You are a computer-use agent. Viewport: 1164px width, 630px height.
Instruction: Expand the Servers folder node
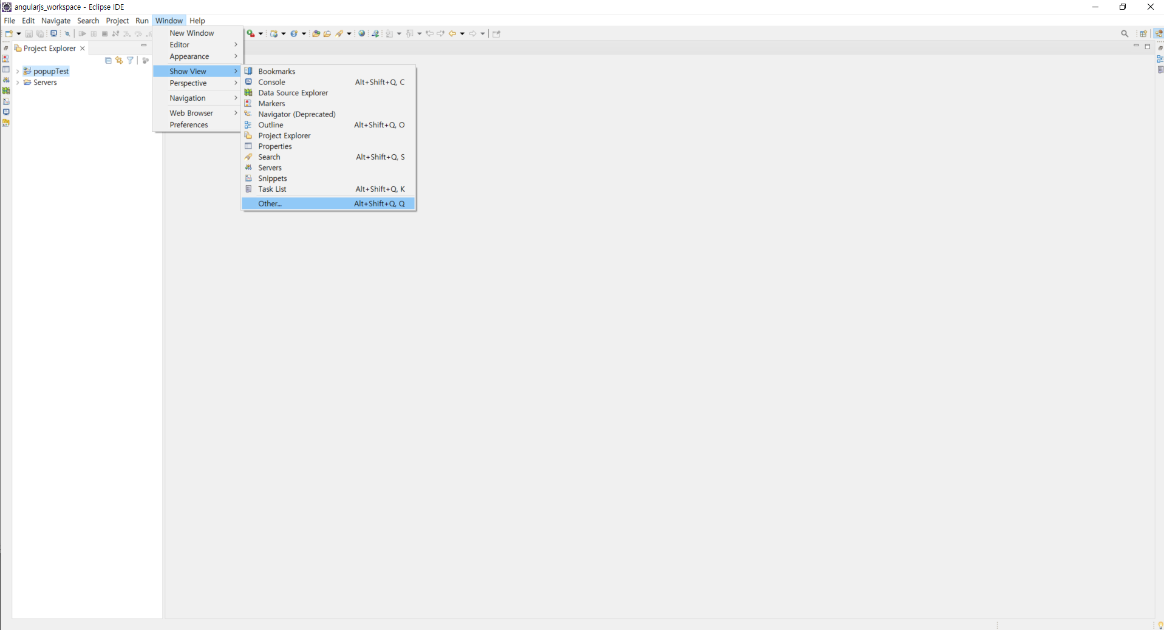pos(18,83)
